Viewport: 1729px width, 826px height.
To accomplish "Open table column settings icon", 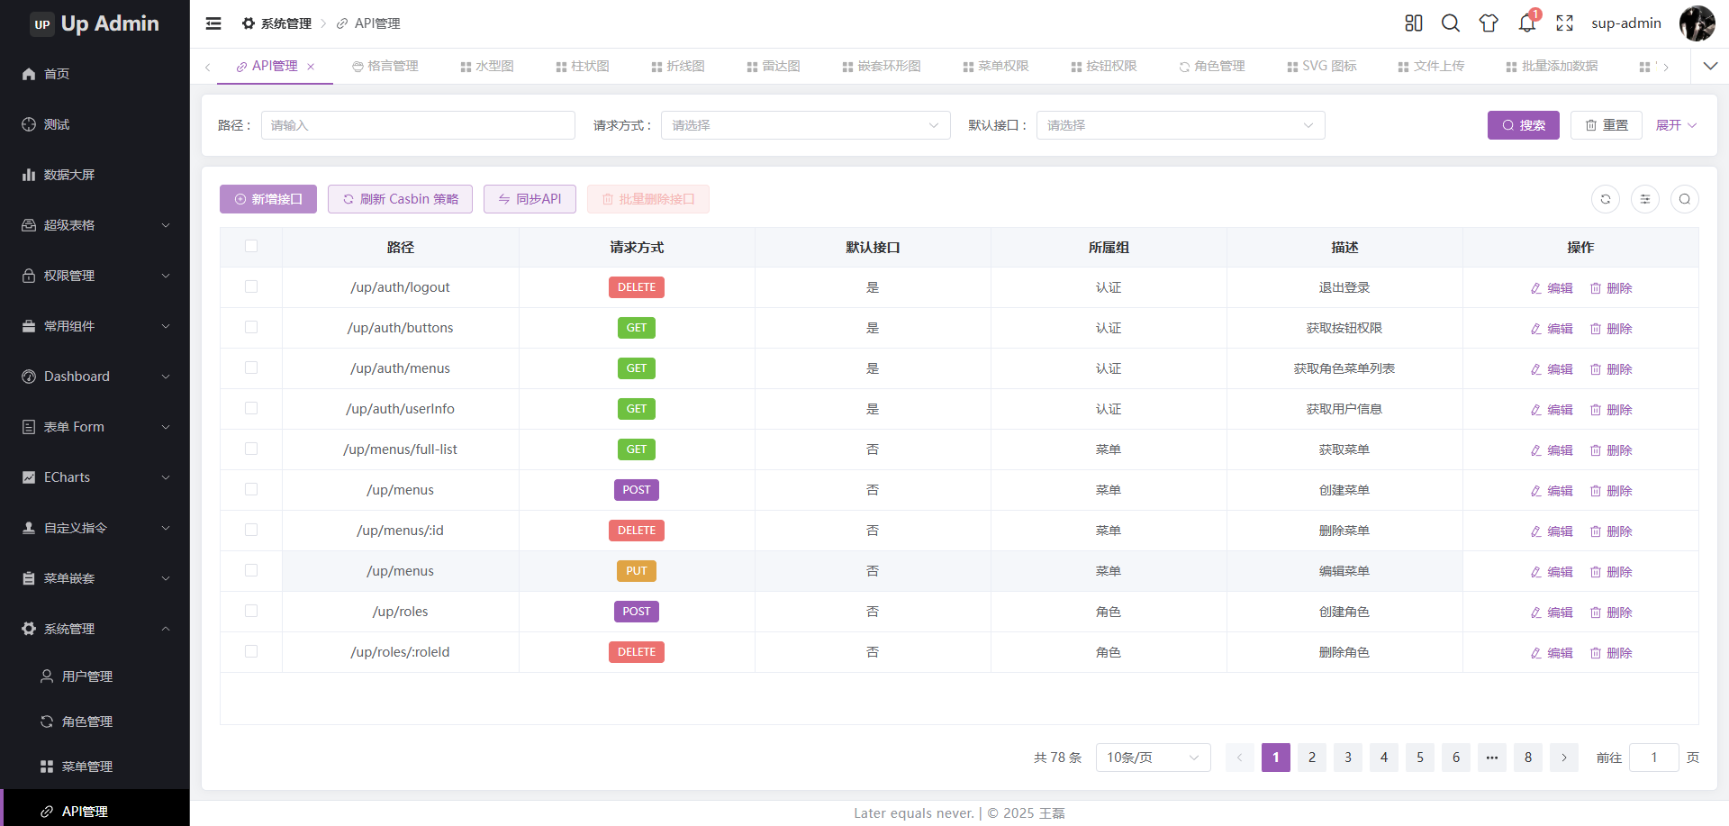I will 1644,199.
